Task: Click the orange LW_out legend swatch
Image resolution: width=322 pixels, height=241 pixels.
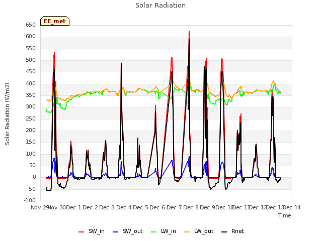Action: coord(187,232)
